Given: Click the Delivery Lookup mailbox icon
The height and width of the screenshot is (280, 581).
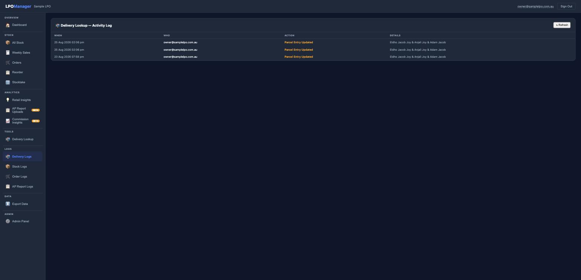Looking at the screenshot, I should tap(8, 139).
